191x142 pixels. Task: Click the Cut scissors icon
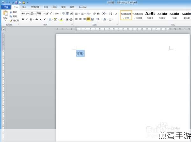(x=11, y=12)
